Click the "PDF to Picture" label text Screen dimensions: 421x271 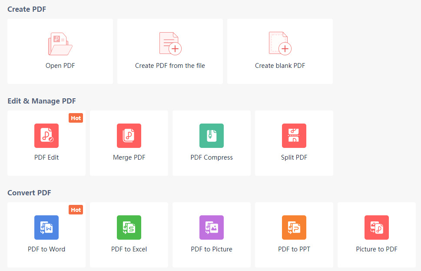click(x=212, y=249)
